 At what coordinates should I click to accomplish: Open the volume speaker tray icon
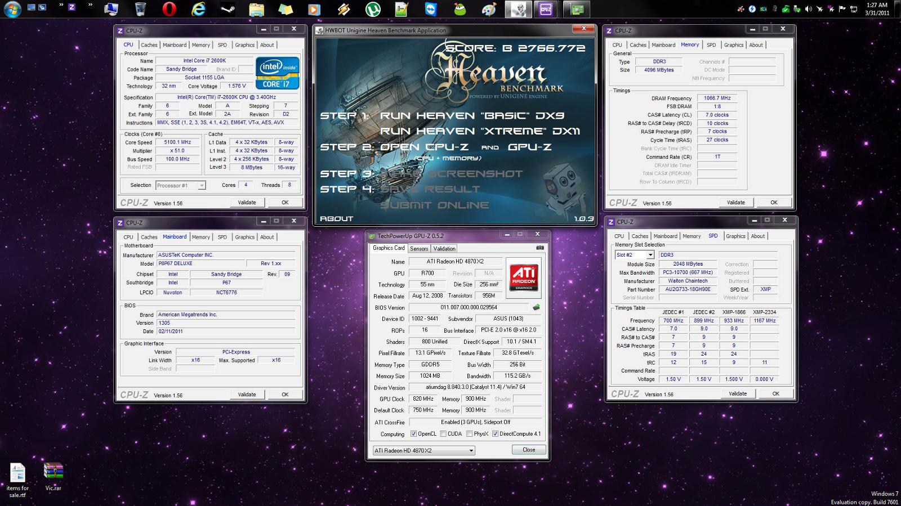pyautogui.click(x=809, y=8)
